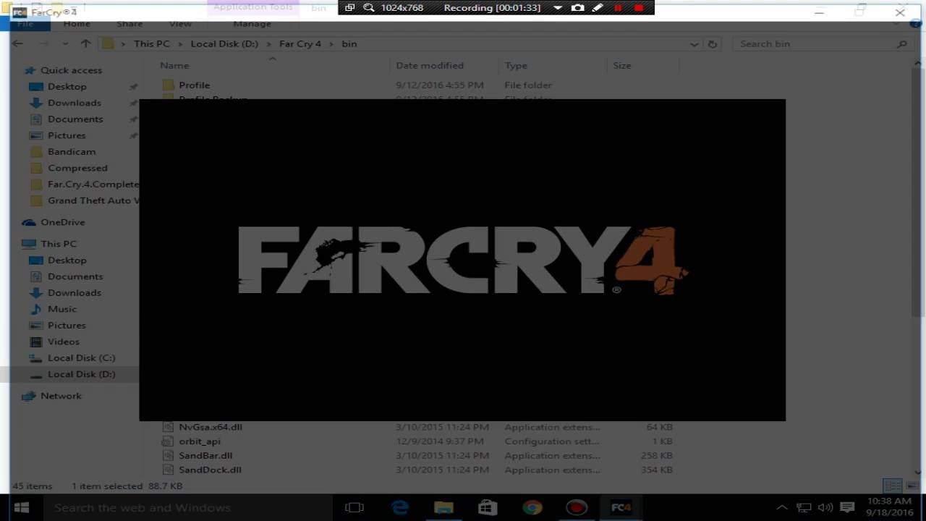Launch Microsoft Edge from the taskbar
Screen dimensions: 926x521
399,507
